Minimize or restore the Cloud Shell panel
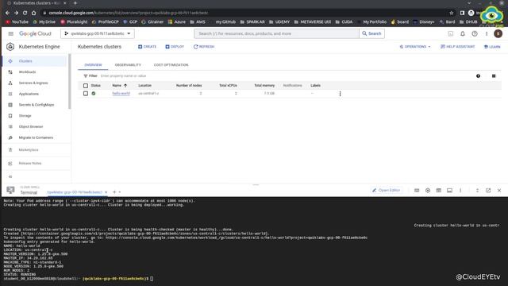 click(477, 191)
